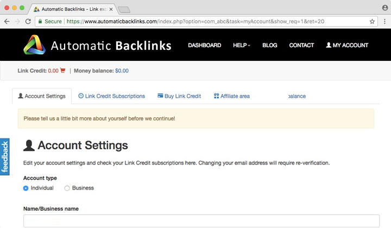The width and height of the screenshot is (391, 228).
Task: Click the macOS red close window button
Action: (7, 8)
